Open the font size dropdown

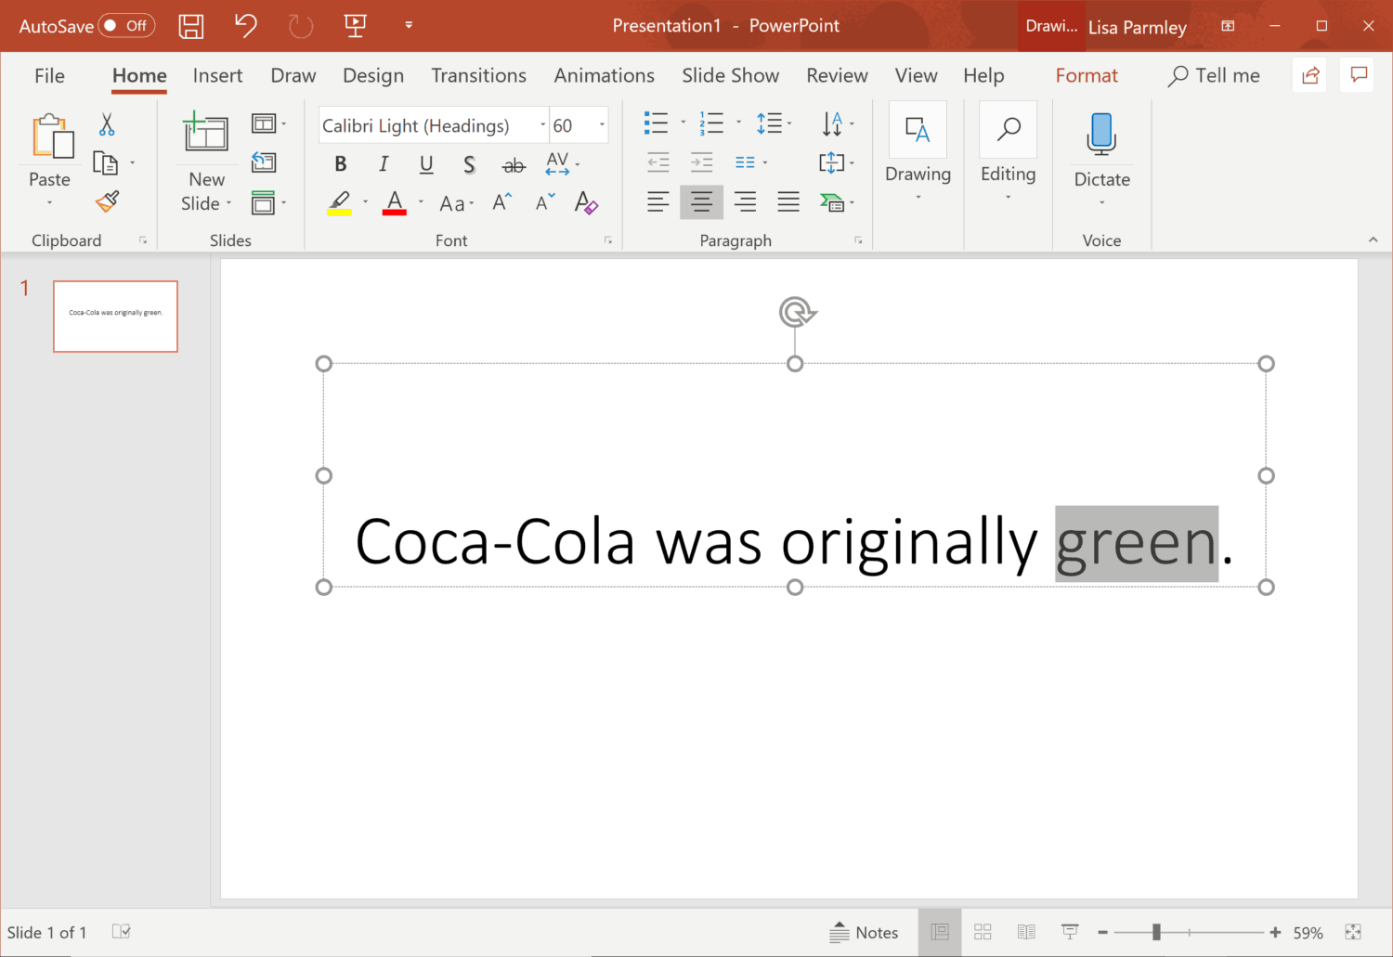coord(602,125)
